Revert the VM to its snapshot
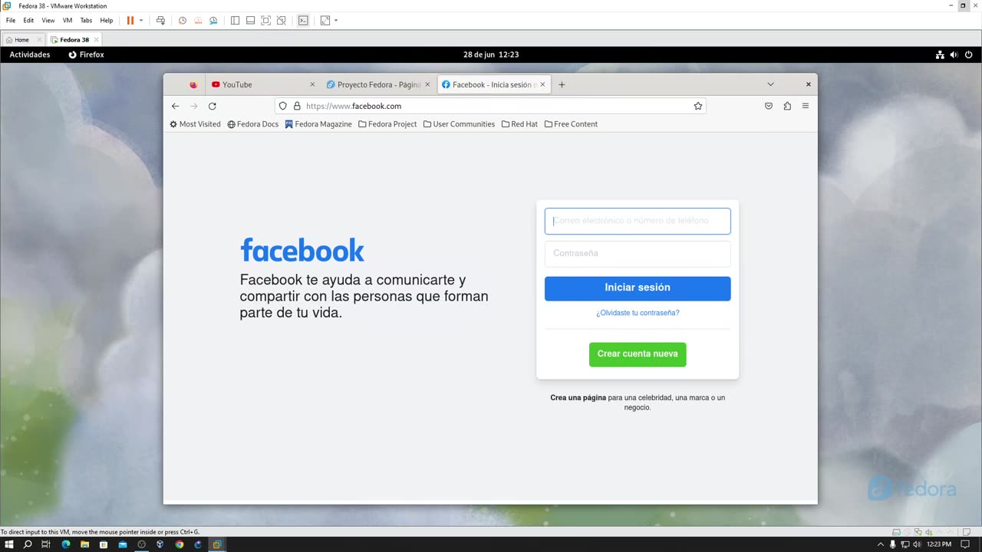 198,21
